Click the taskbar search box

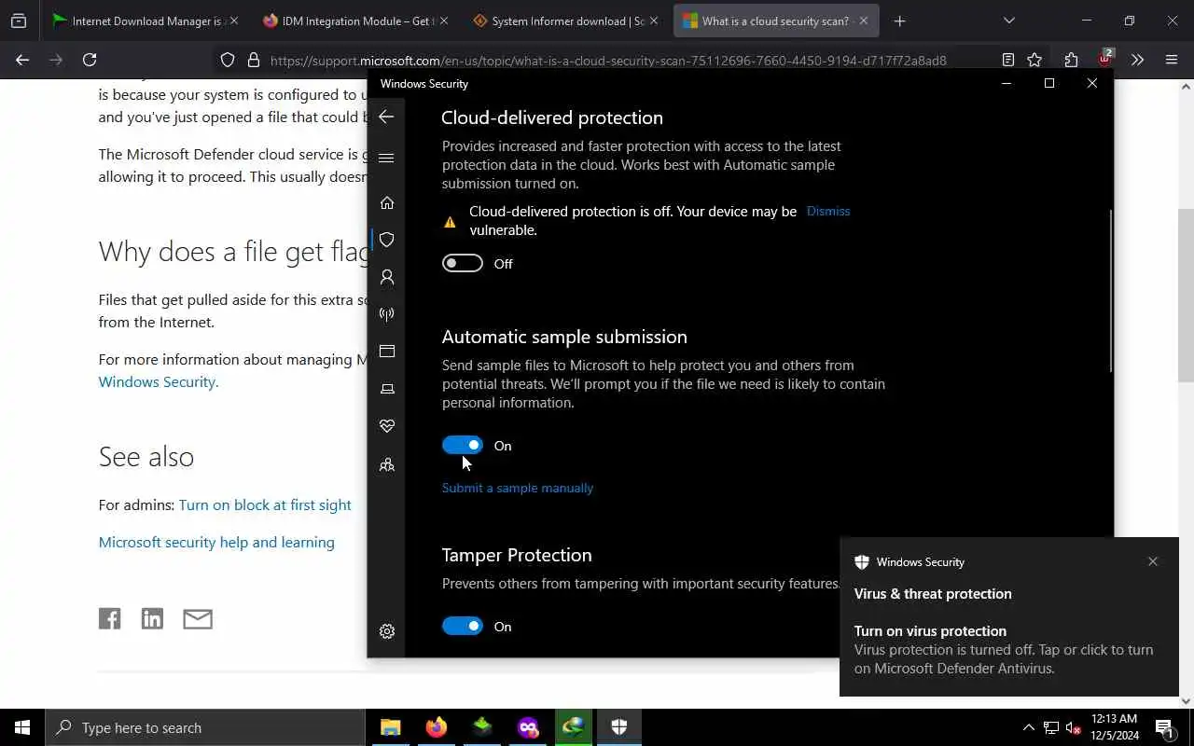[205, 727]
